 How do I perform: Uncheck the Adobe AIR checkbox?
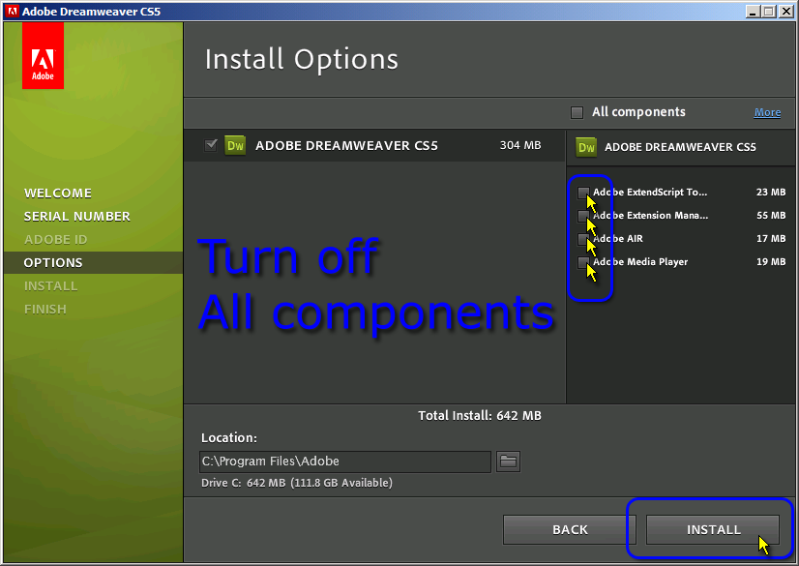583,239
